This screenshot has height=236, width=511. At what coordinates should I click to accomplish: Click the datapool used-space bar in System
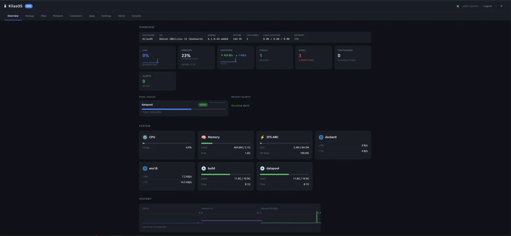[x=284, y=174]
